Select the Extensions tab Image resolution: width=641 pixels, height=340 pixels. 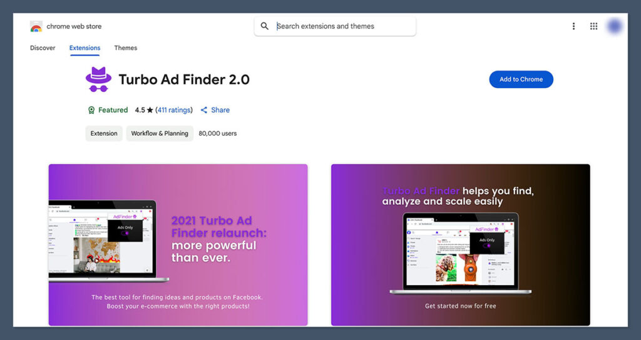85,47
